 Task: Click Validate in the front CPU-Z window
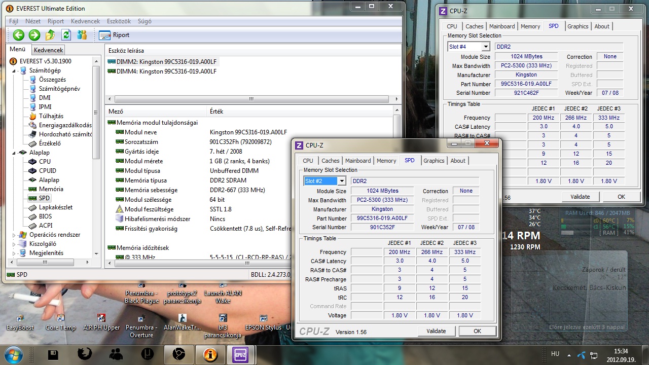click(436, 331)
